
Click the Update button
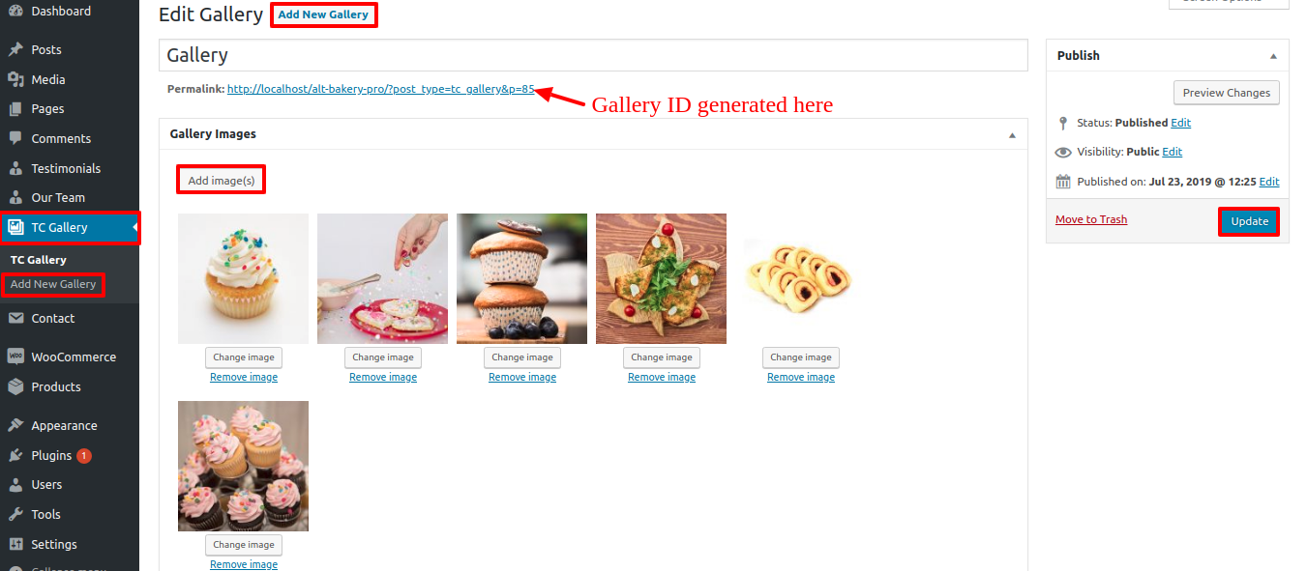(x=1249, y=221)
